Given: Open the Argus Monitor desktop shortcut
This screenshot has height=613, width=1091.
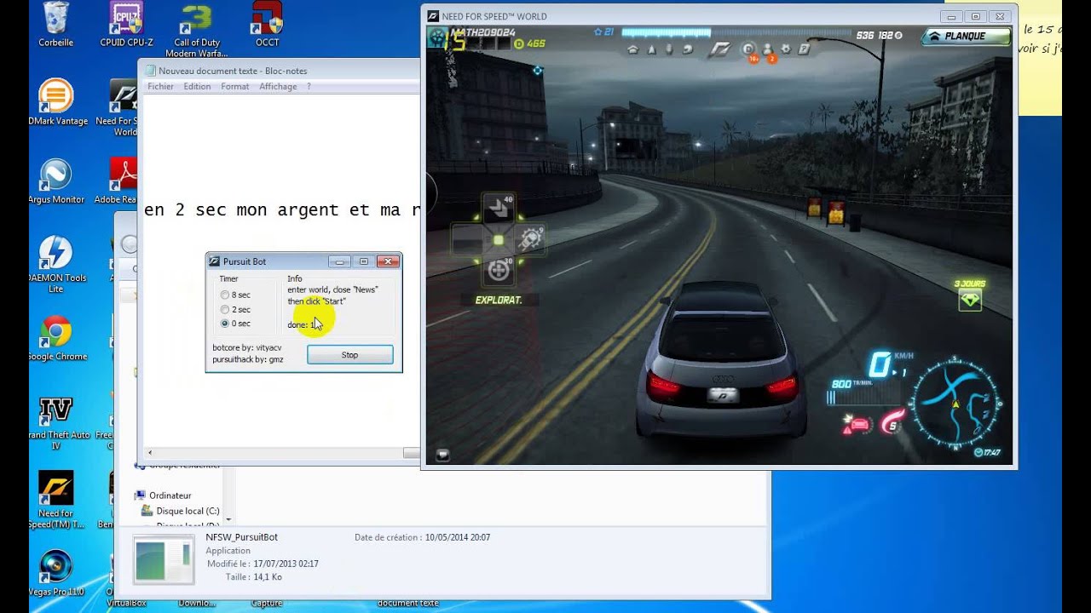Looking at the screenshot, I should click(56, 180).
